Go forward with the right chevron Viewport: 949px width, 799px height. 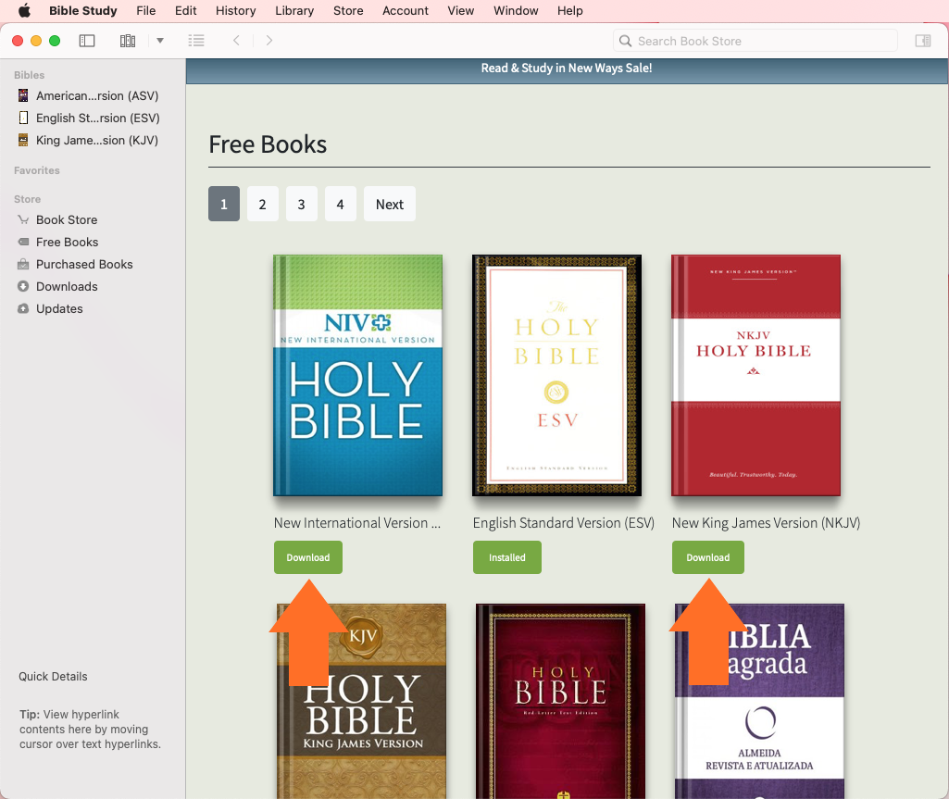pyautogui.click(x=269, y=41)
